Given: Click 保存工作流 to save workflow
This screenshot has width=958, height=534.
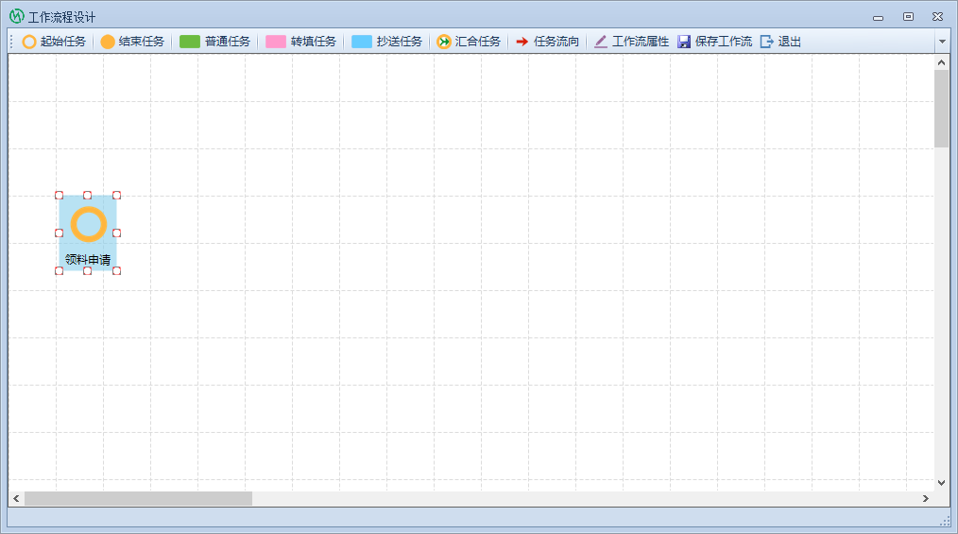Looking at the screenshot, I should (715, 42).
